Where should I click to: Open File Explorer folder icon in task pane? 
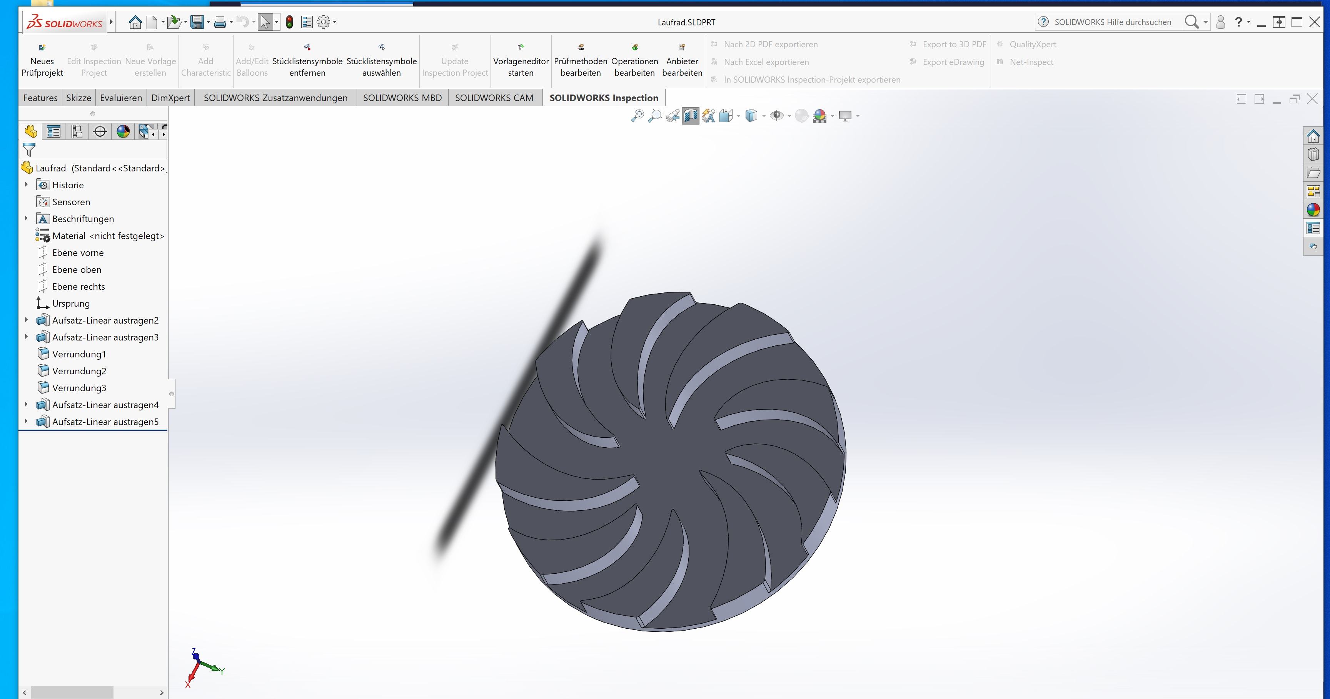coord(1313,173)
